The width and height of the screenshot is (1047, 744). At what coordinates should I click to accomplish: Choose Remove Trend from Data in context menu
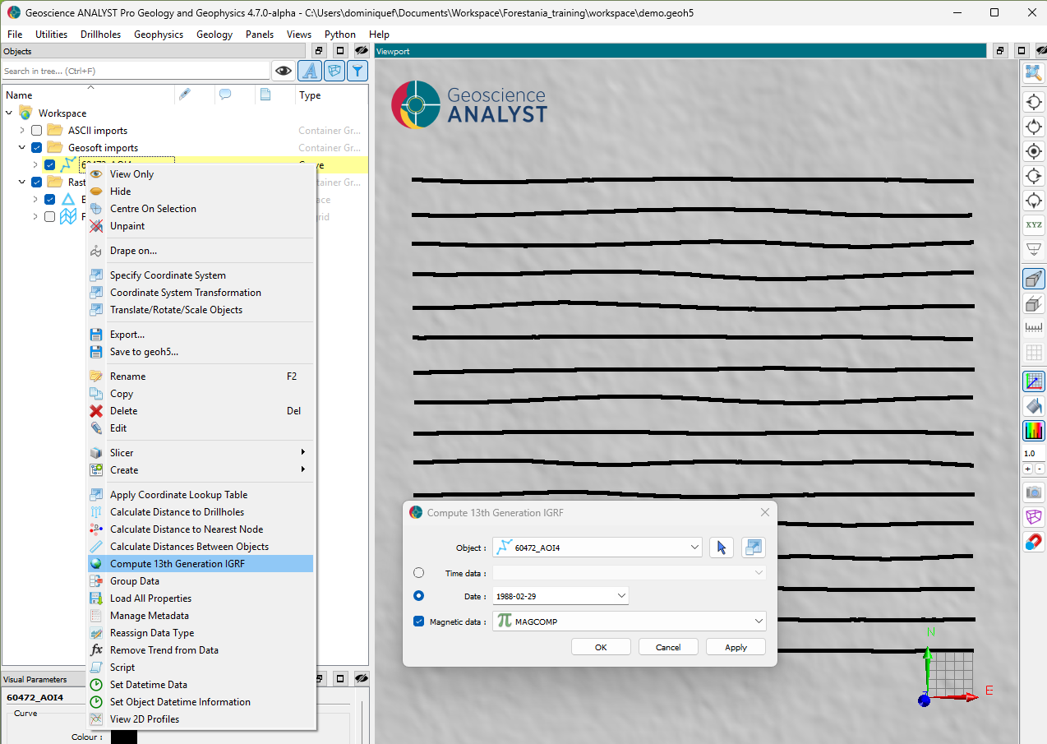tap(164, 650)
